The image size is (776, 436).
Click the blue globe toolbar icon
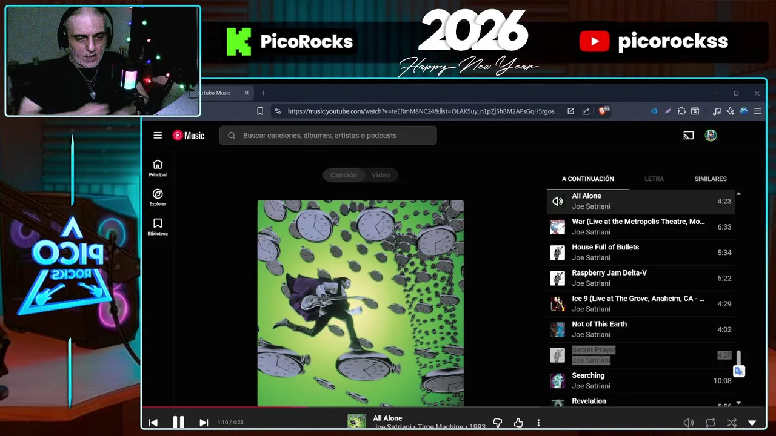744,111
